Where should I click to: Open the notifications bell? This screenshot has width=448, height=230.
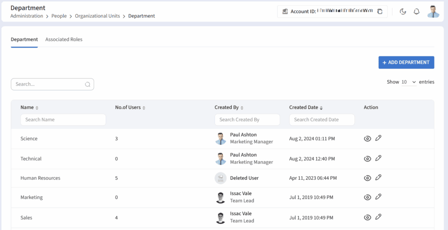[416, 11]
